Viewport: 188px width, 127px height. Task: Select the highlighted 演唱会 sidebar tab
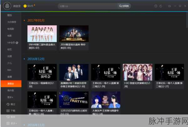(11, 84)
